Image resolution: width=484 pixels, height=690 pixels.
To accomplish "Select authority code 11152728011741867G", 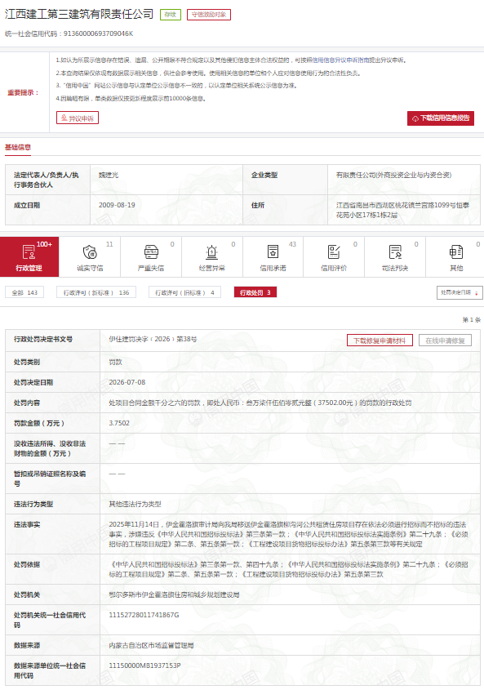I will tap(144, 615).
